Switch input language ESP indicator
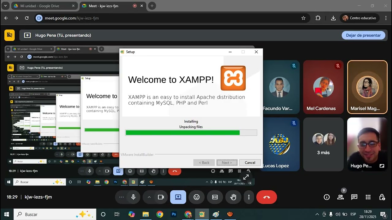This screenshot has height=220, width=392. (353, 214)
